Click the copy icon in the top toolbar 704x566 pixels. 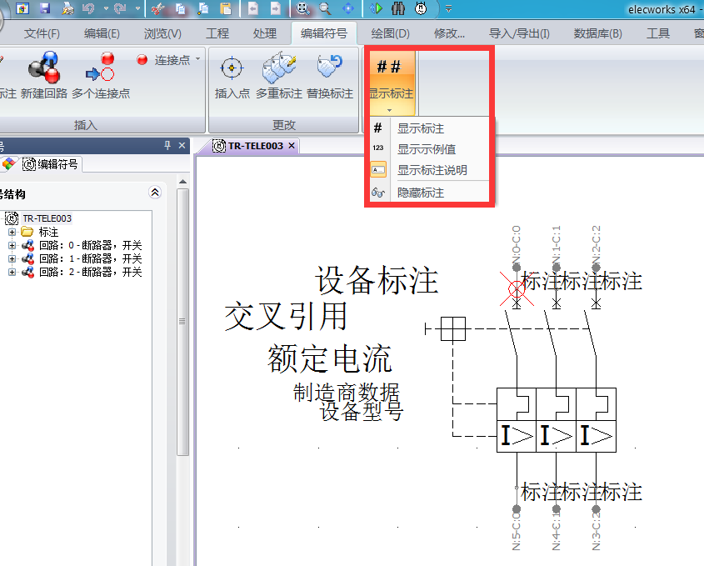click(x=181, y=8)
